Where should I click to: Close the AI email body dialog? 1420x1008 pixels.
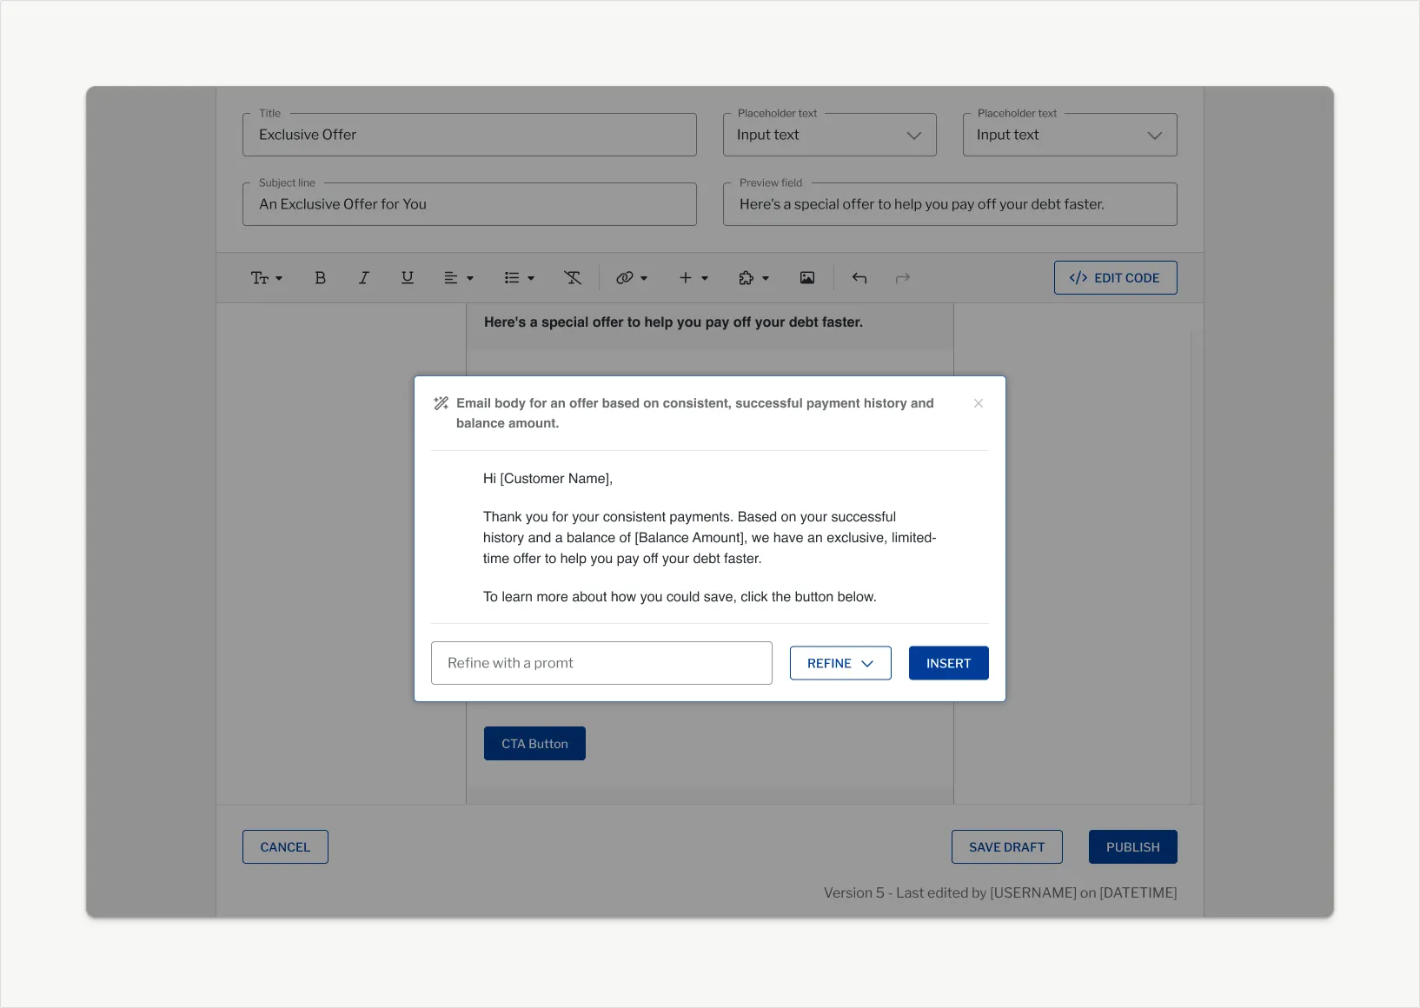[x=979, y=403]
